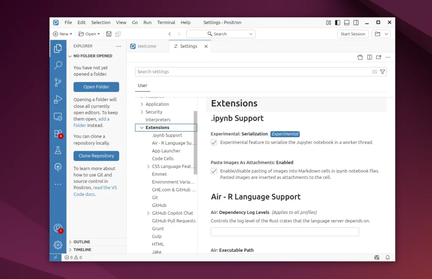Uncheck Experimental Serialization checkbox
This screenshot has width=432, height=279.
(x=214, y=143)
